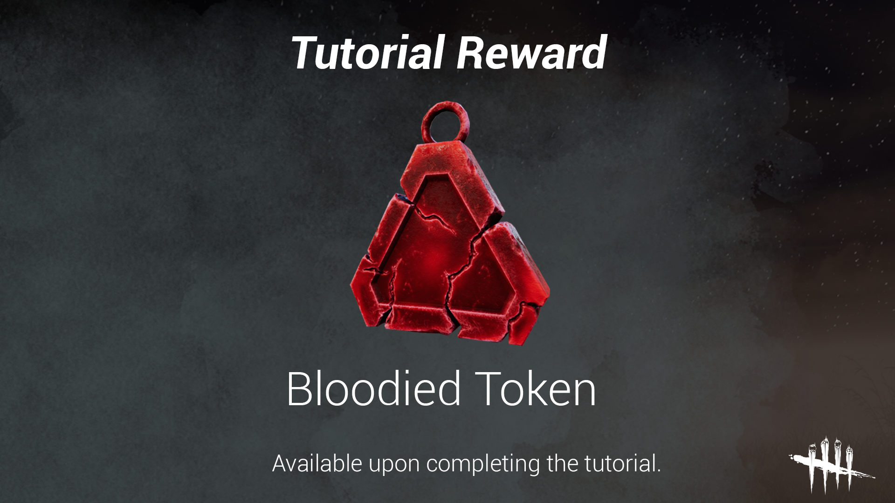Screen dimensions: 895x503
Task: Click the Bloodied Token name label
Action: [441, 388]
